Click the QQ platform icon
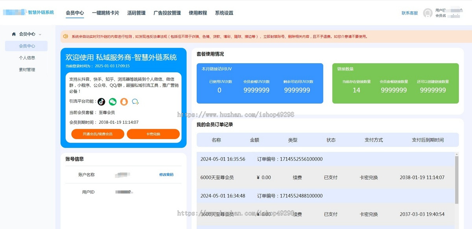Image resolution: width=472 pixels, height=229 pixels. [124, 101]
